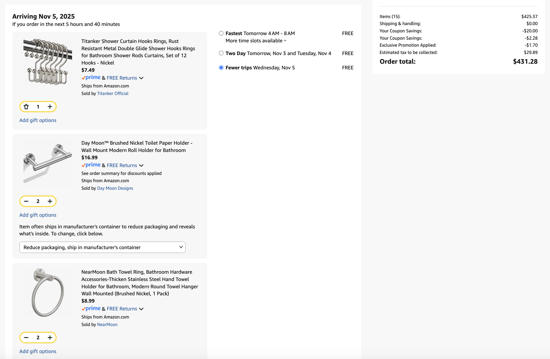Screen dimensions: 550x359
Task: Open NearMoon seller link
Action: 107,324
